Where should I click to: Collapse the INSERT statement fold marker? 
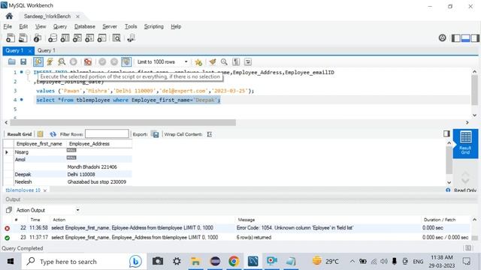pos(28,73)
